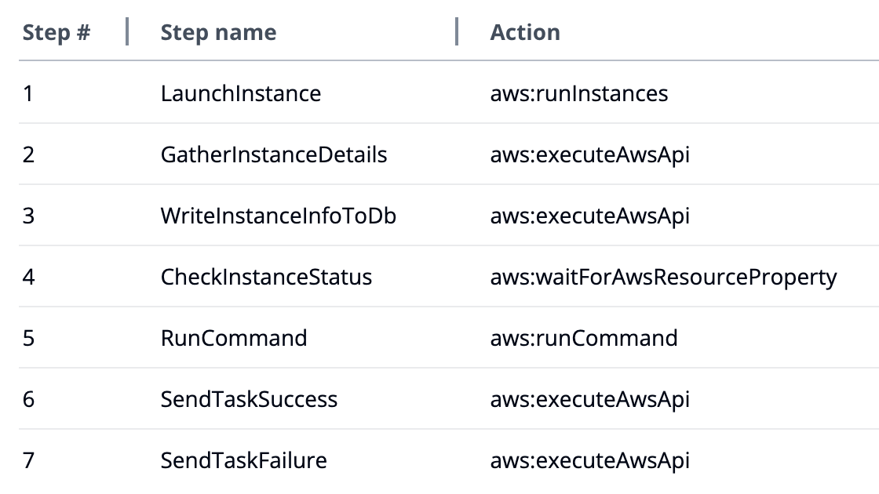The width and height of the screenshot is (879, 494).
Task: Click the aws:runCommand action cell
Action: (x=584, y=339)
